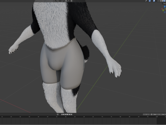Jump to the end frame
This screenshot has width=166, height=125.
tap(72, 114)
